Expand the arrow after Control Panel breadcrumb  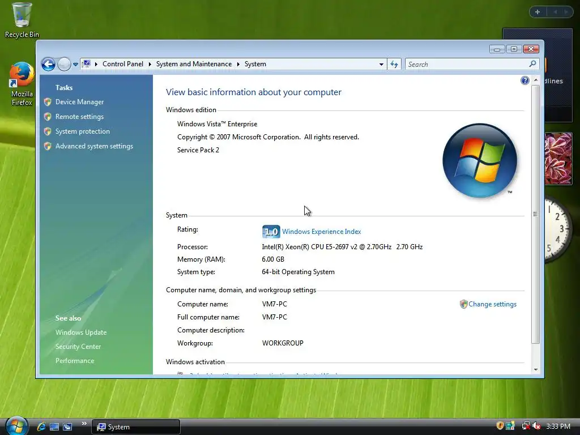tap(150, 65)
